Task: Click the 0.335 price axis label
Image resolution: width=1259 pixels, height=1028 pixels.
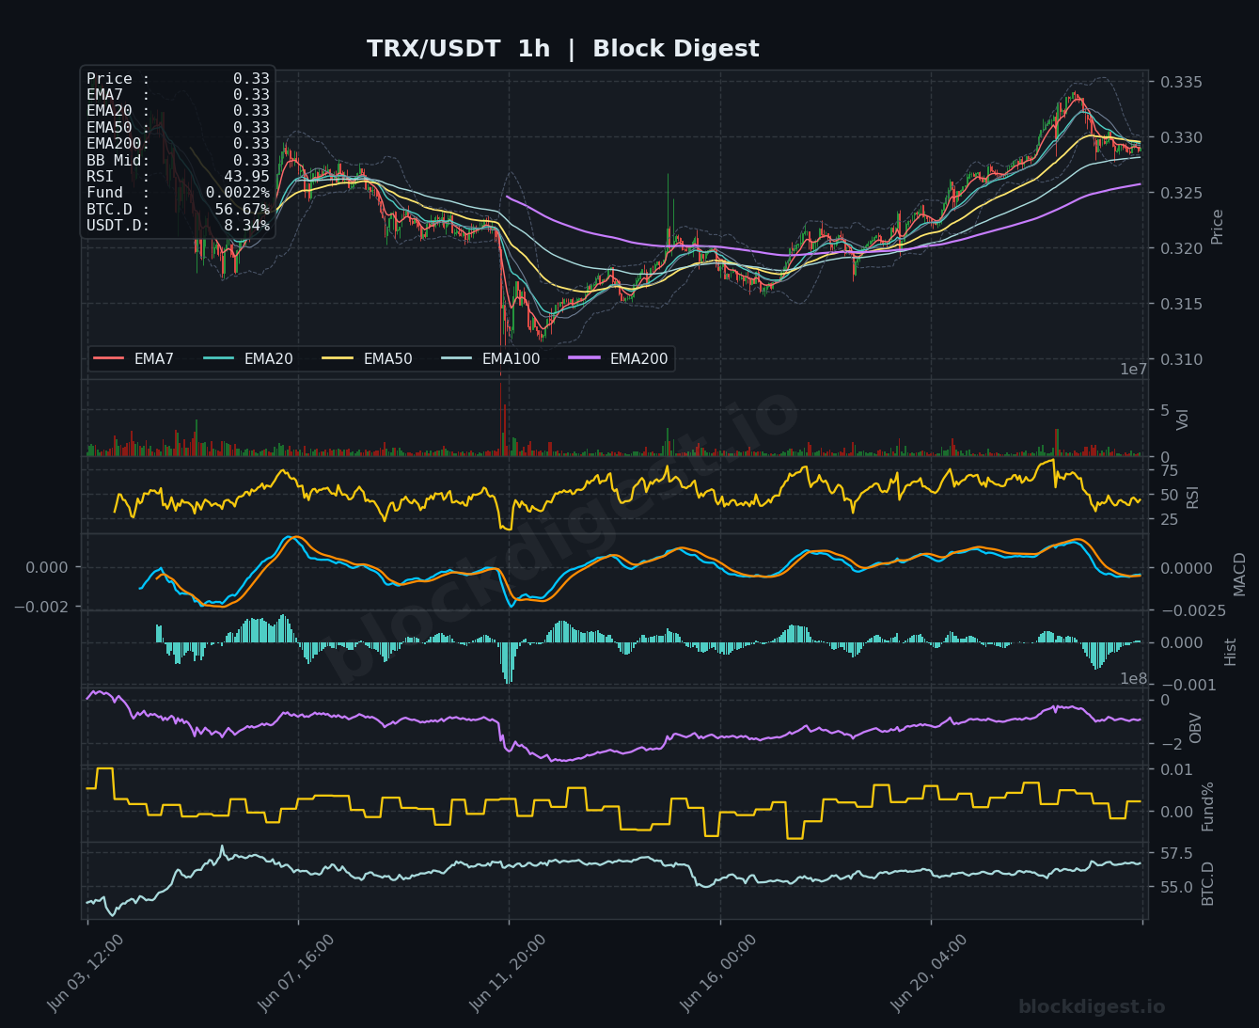Action: pyautogui.click(x=1182, y=82)
